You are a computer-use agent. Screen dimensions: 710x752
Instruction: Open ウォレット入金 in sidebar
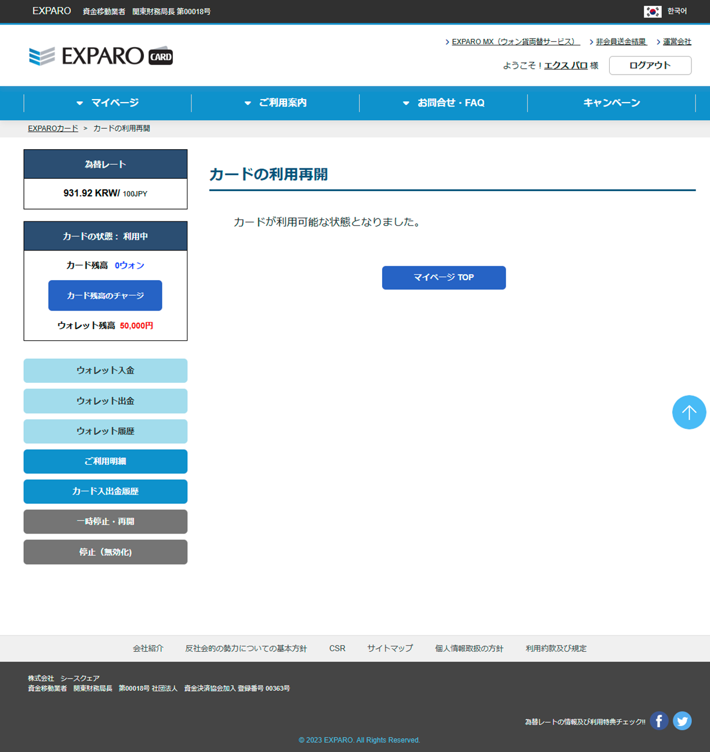pos(105,370)
